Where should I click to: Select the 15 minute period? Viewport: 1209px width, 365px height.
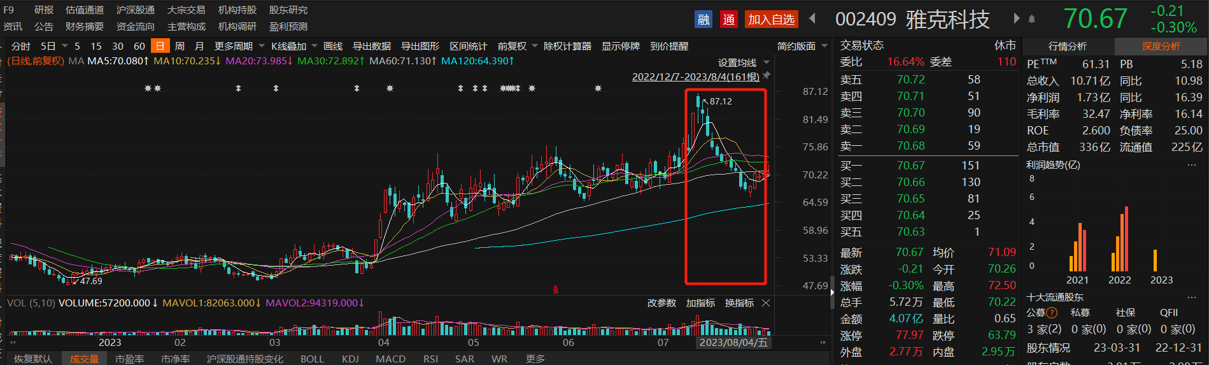pos(96,47)
